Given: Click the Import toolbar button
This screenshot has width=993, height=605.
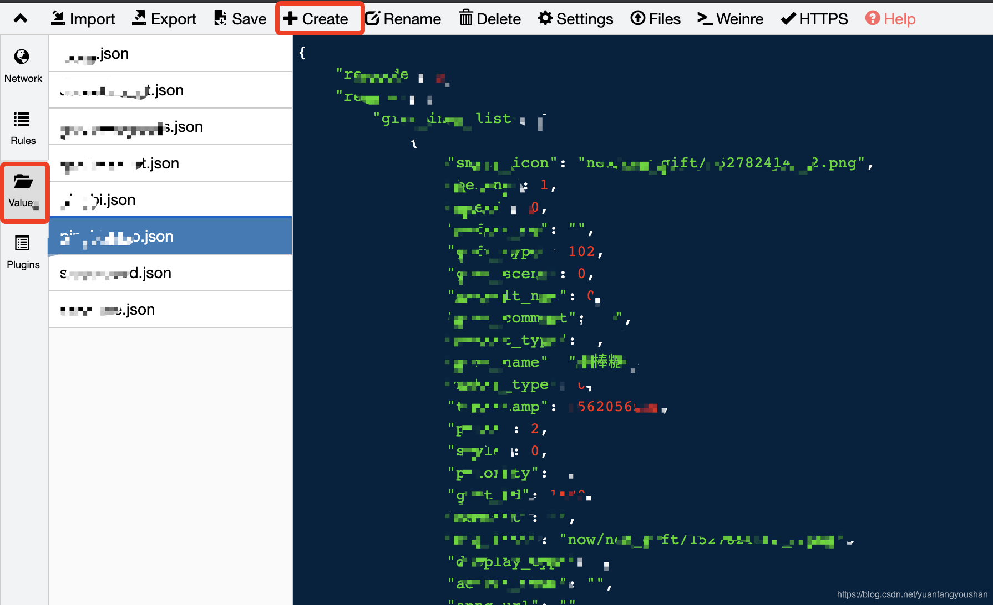Looking at the screenshot, I should [x=83, y=19].
